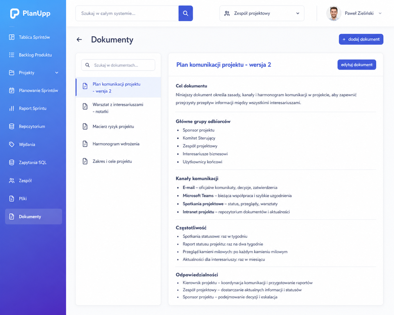Open Harmonogram wdrożenia document
Image resolution: width=394 pixels, height=315 pixels.
pyautogui.click(x=118, y=144)
